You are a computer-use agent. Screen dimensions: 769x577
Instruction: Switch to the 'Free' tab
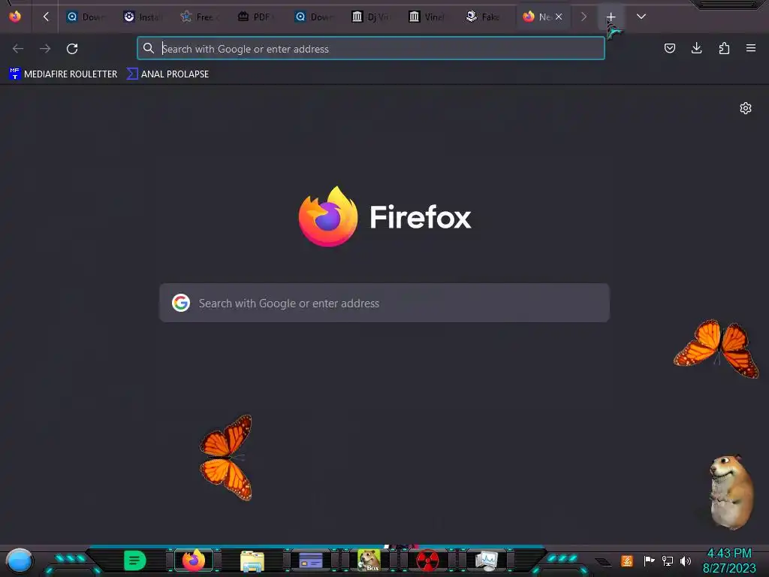tap(200, 17)
